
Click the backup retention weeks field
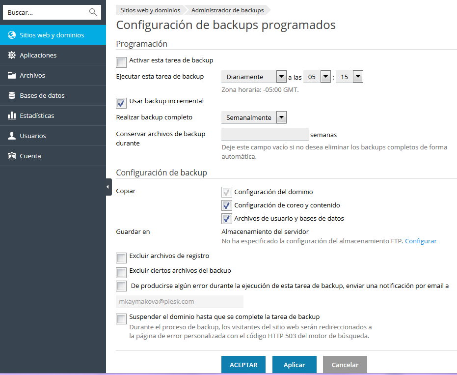265,135
